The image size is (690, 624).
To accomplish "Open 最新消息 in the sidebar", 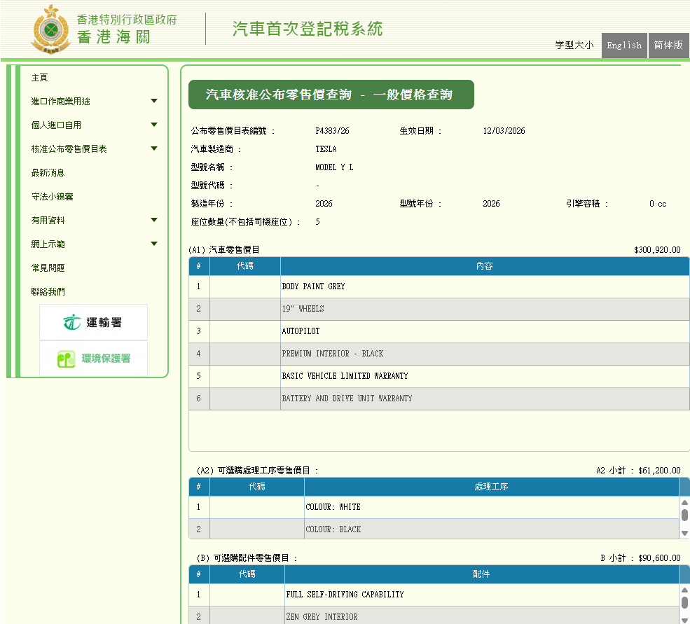I will 48,173.
